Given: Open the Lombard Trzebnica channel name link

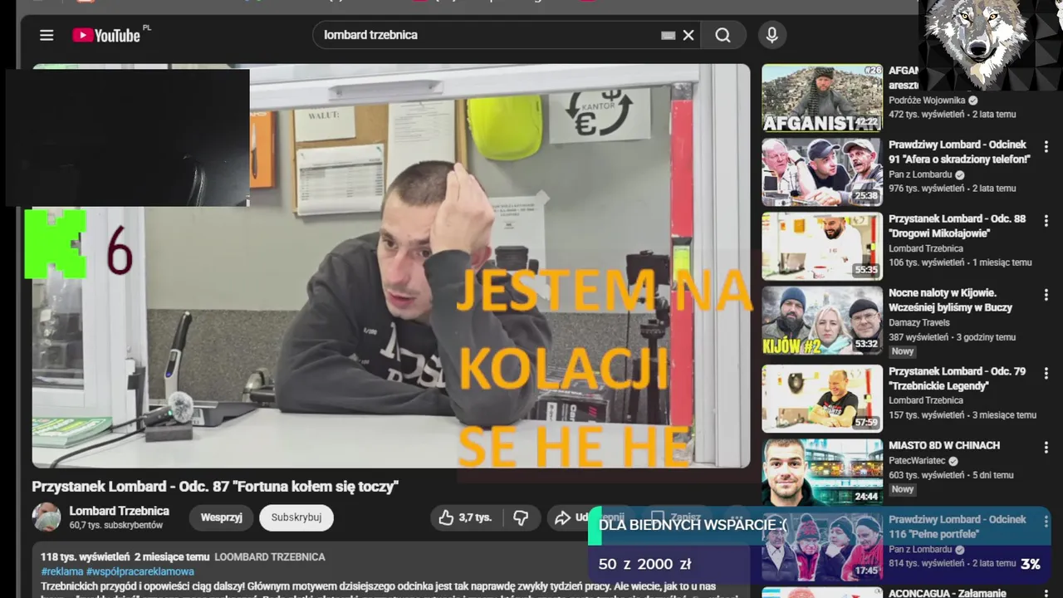Looking at the screenshot, I should 120,511.
